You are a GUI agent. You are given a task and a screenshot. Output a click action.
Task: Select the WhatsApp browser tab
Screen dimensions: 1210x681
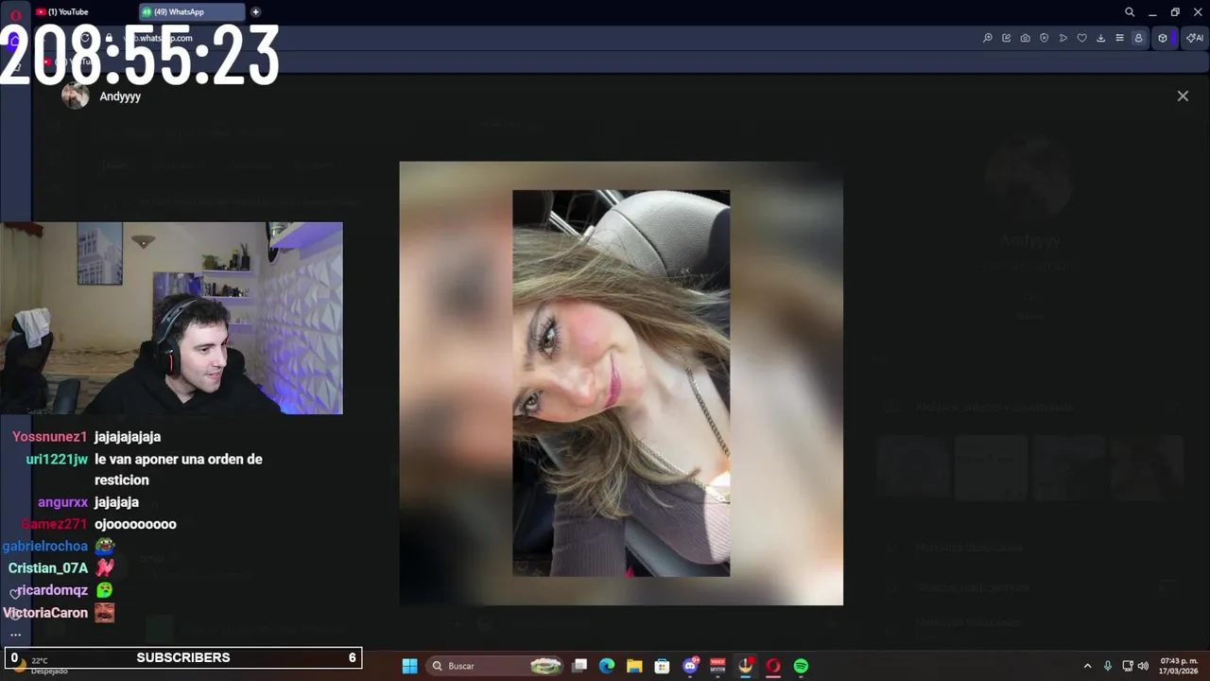pyautogui.click(x=192, y=12)
